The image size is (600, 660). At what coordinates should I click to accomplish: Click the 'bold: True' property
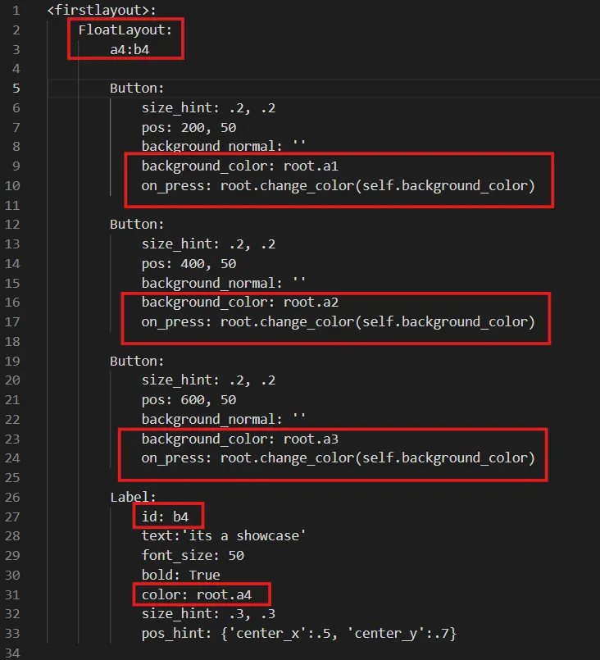click(180, 575)
